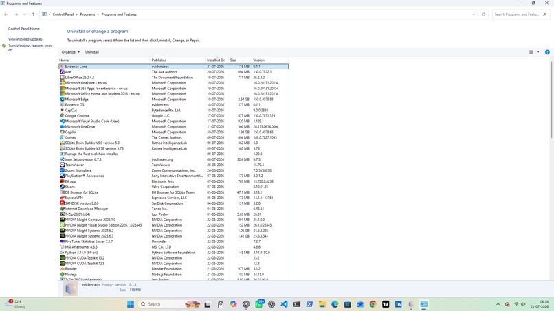
Task: Open LinkedIn from the taskbar
Action: pyautogui.click(x=398, y=304)
